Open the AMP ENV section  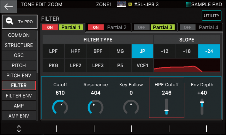tap(19, 116)
